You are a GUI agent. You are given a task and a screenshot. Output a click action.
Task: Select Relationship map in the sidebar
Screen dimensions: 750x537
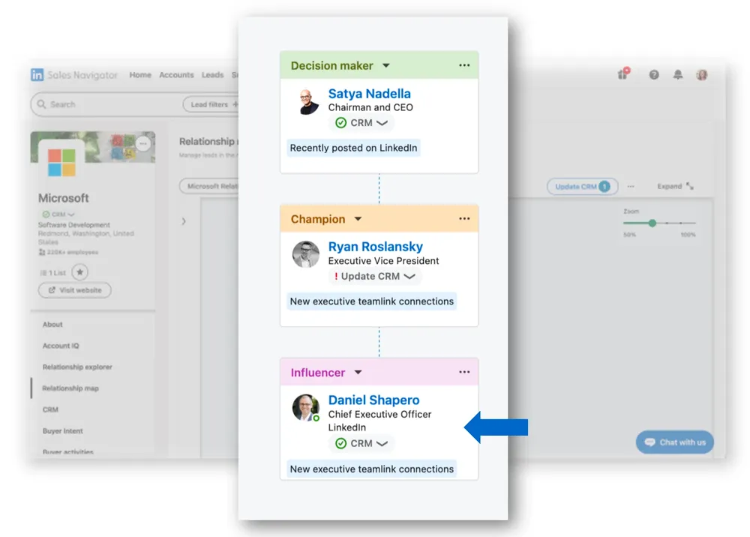point(70,388)
